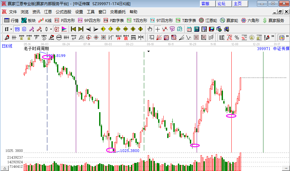290x171 pixels.
Task: Expand the candlestick style dropdown arrow
Action: coord(51,29)
